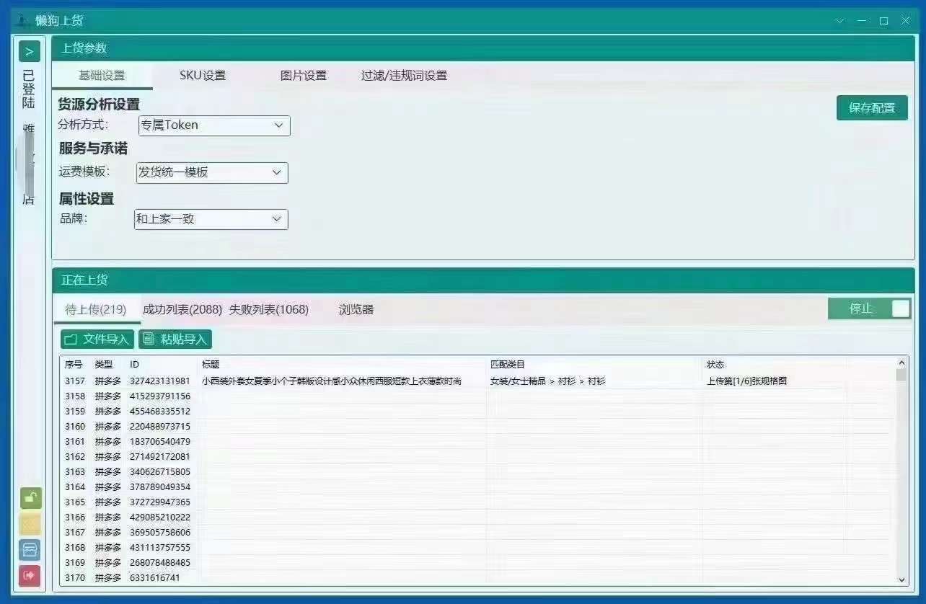The width and height of the screenshot is (926, 604).
Task: Click the yellow sidebar icon
Action: pyautogui.click(x=30, y=524)
